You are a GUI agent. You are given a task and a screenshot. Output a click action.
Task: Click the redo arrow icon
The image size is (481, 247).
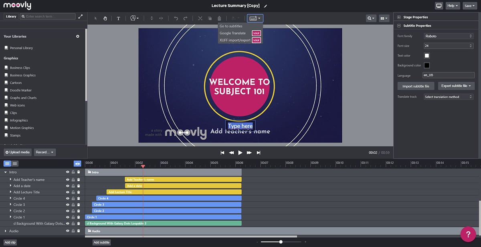[x=185, y=18]
